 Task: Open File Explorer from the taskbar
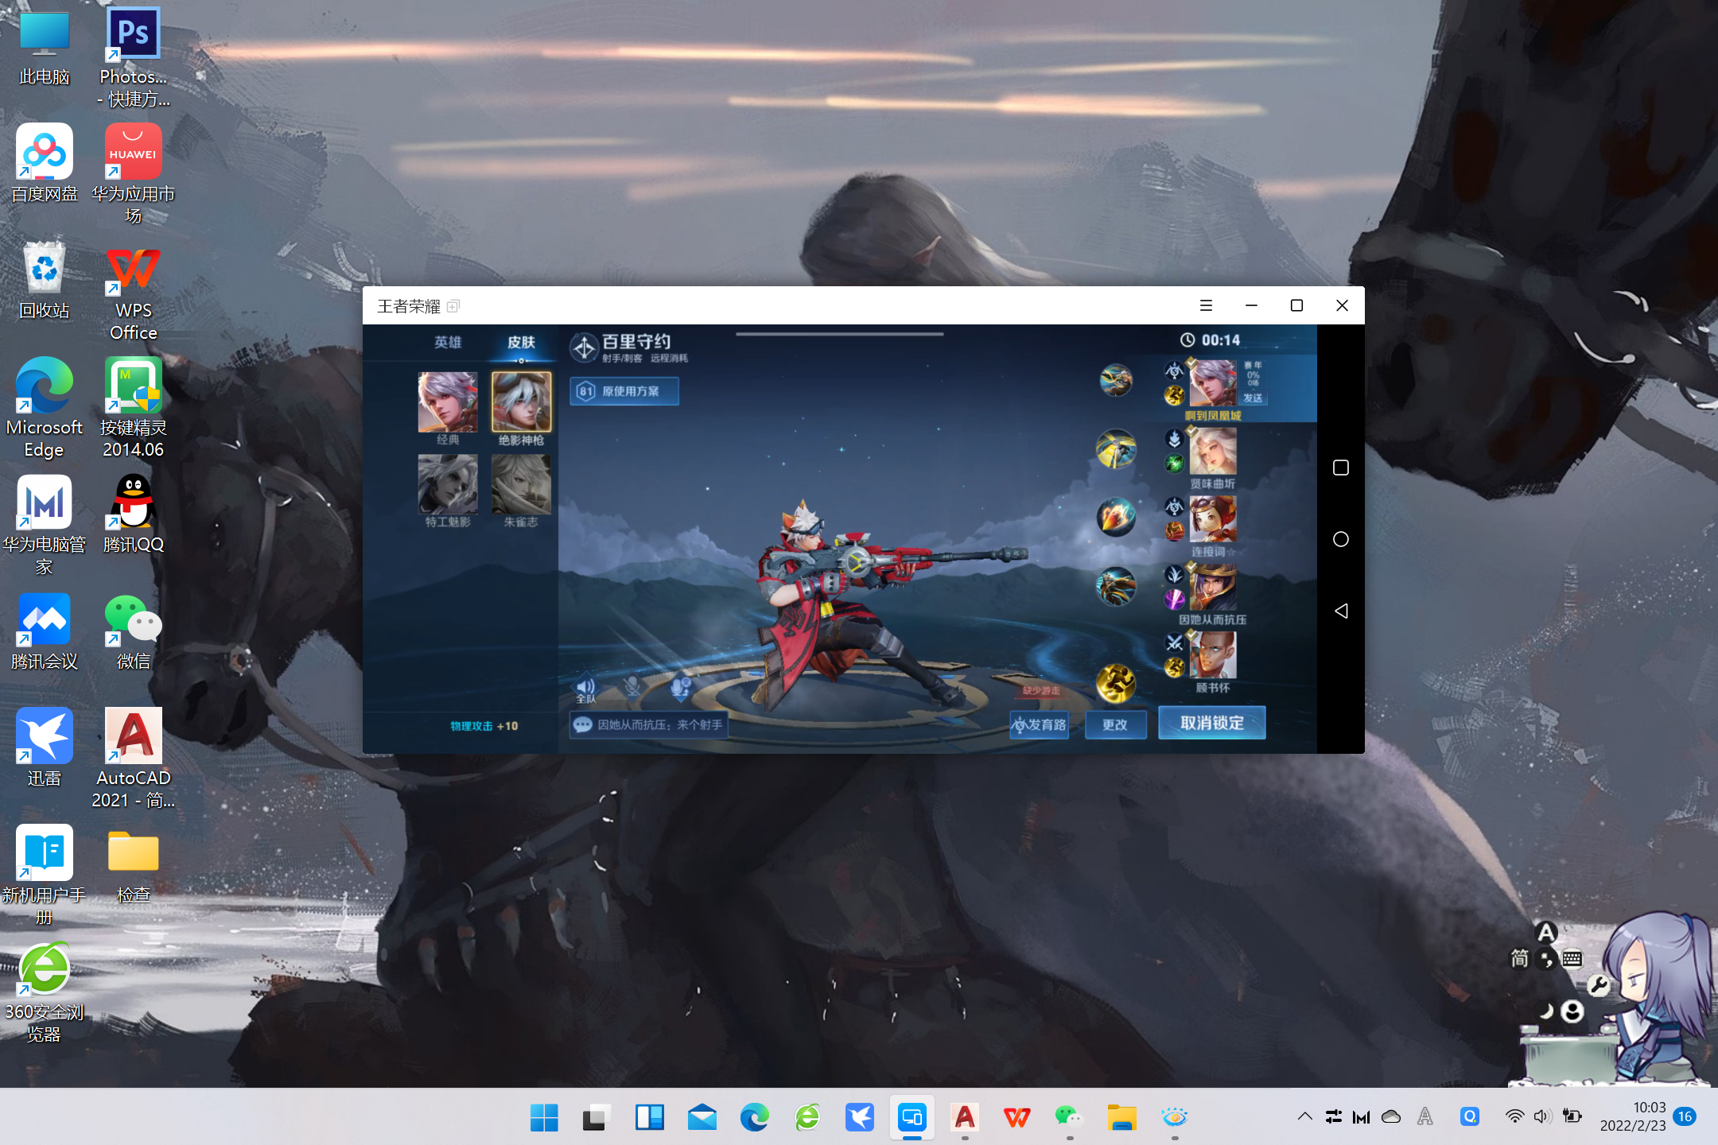tap(1121, 1117)
